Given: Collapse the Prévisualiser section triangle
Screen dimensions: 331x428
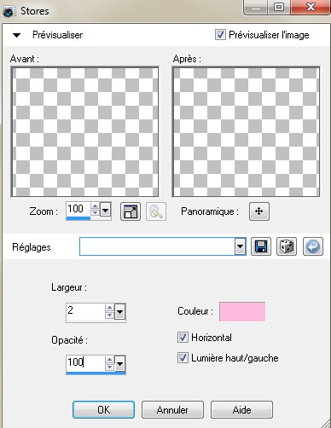Looking at the screenshot, I should click(17, 35).
